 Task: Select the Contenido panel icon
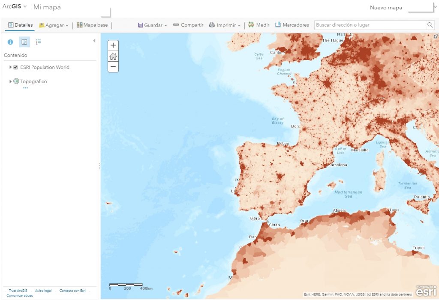24,42
